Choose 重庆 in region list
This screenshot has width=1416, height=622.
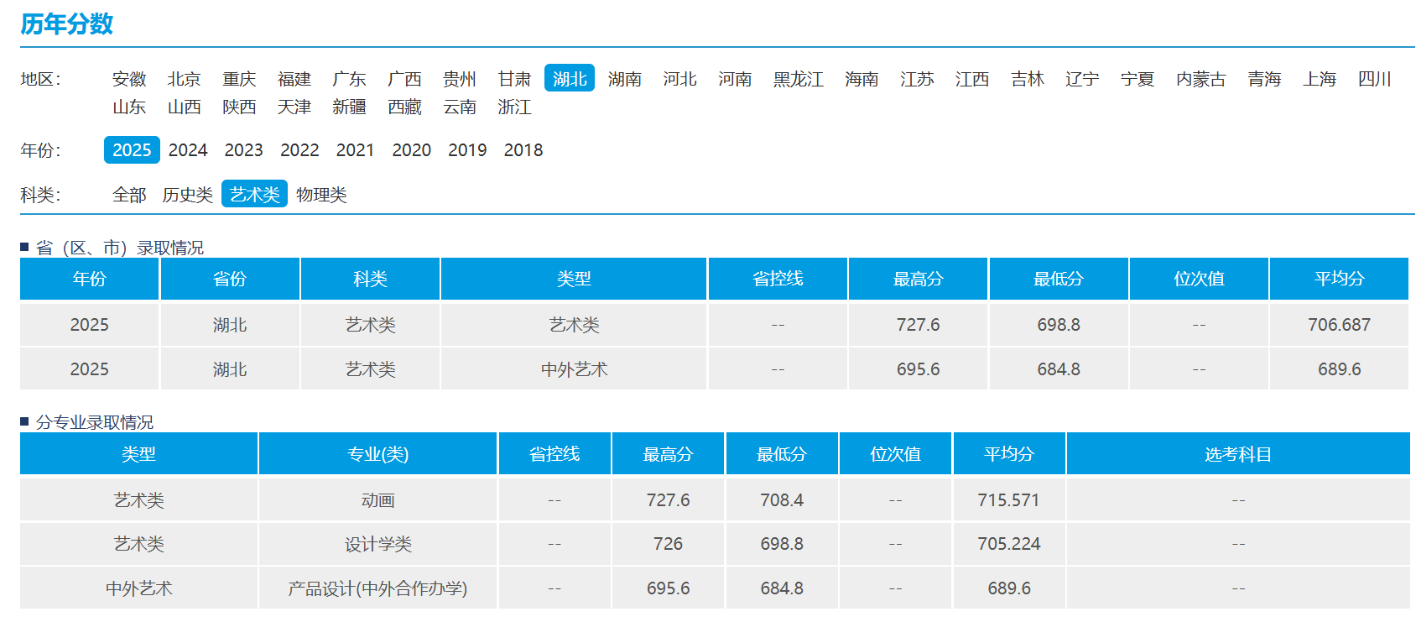(239, 79)
